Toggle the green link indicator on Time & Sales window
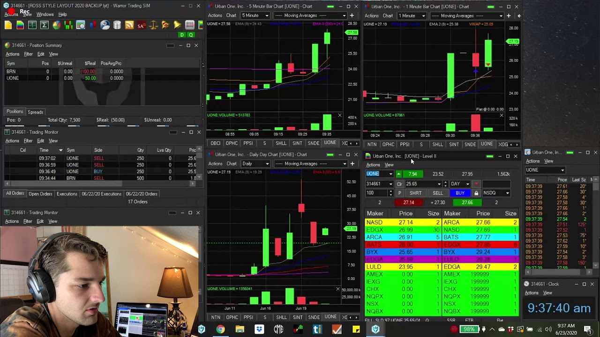 point(570,153)
